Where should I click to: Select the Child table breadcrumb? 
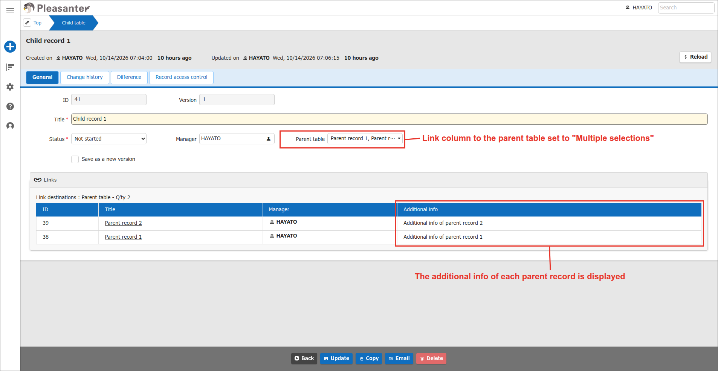pos(74,23)
